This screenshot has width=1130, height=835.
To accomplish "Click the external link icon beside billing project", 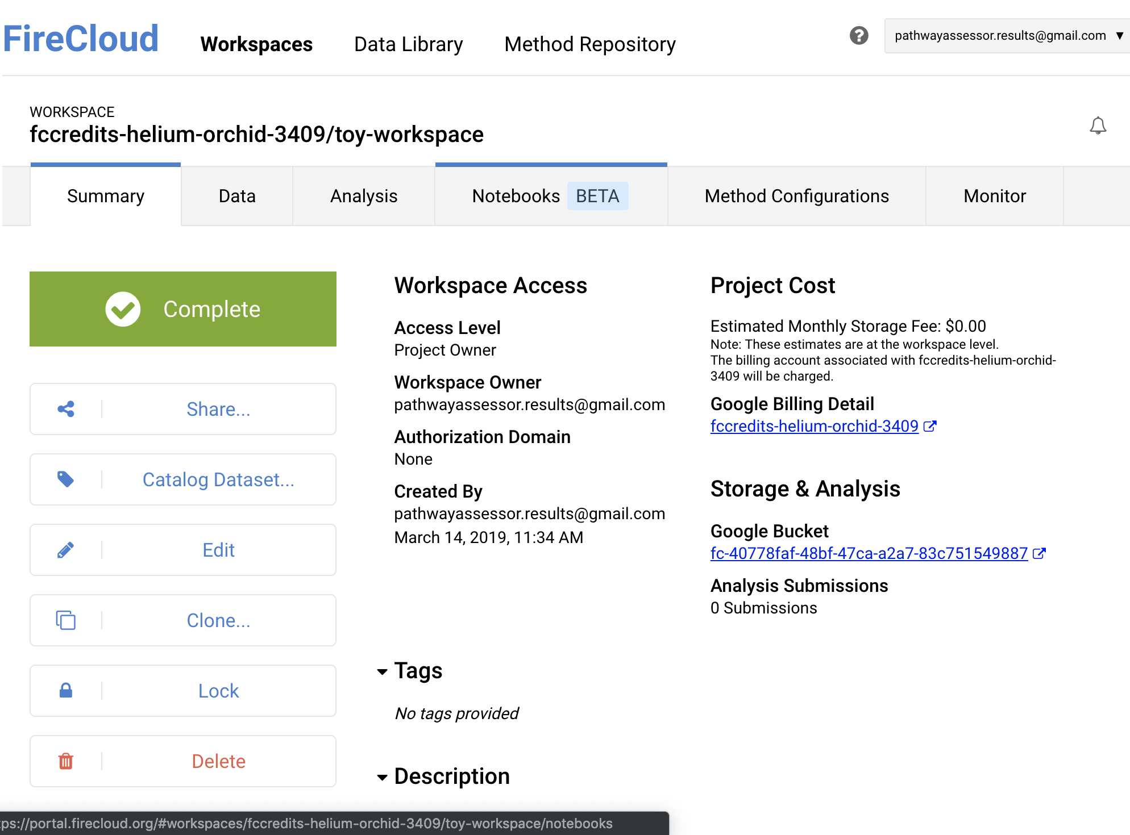I will [x=930, y=426].
